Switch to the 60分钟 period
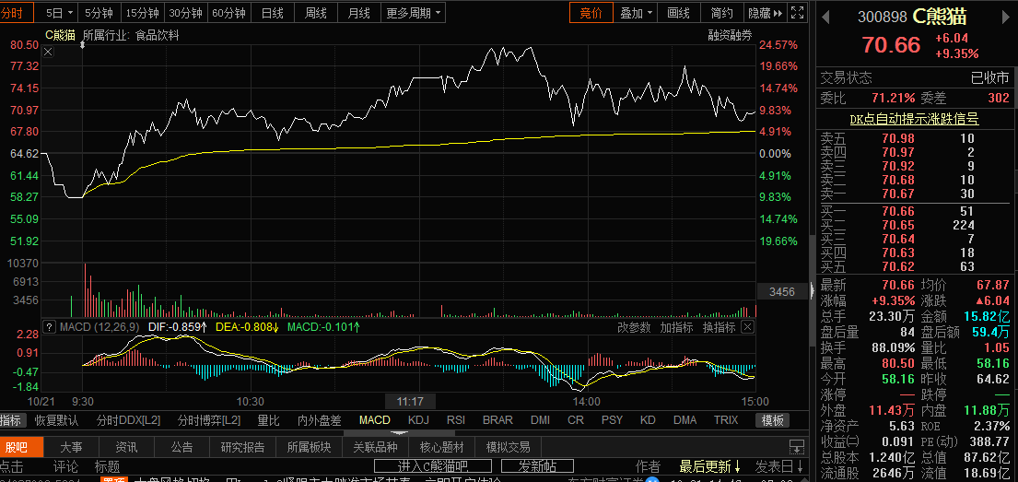The height and width of the screenshot is (482, 1018). tap(228, 12)
